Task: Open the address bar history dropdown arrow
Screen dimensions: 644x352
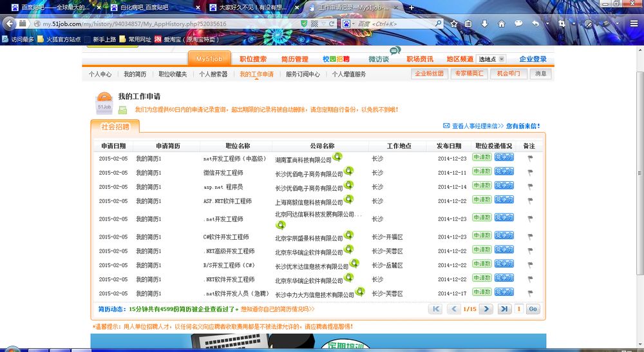Action: click(x=323, y=24)
